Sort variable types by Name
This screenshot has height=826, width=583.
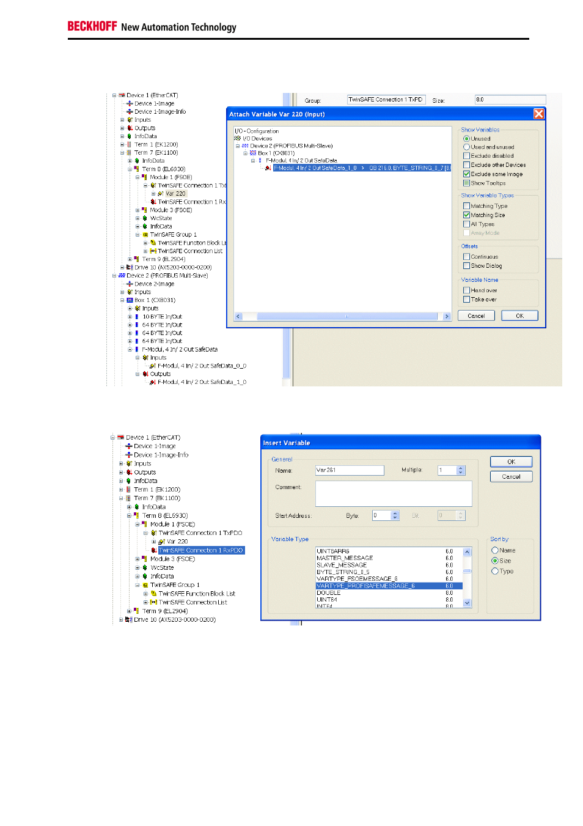[495, 550]
